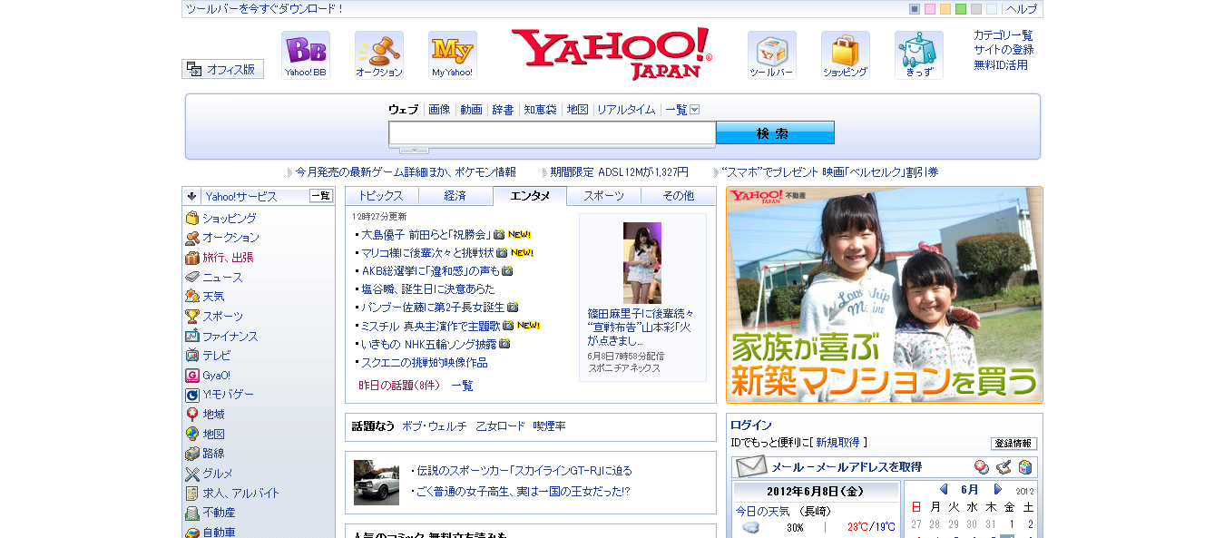Click the Y!モバゲー icon

(192, 395)
